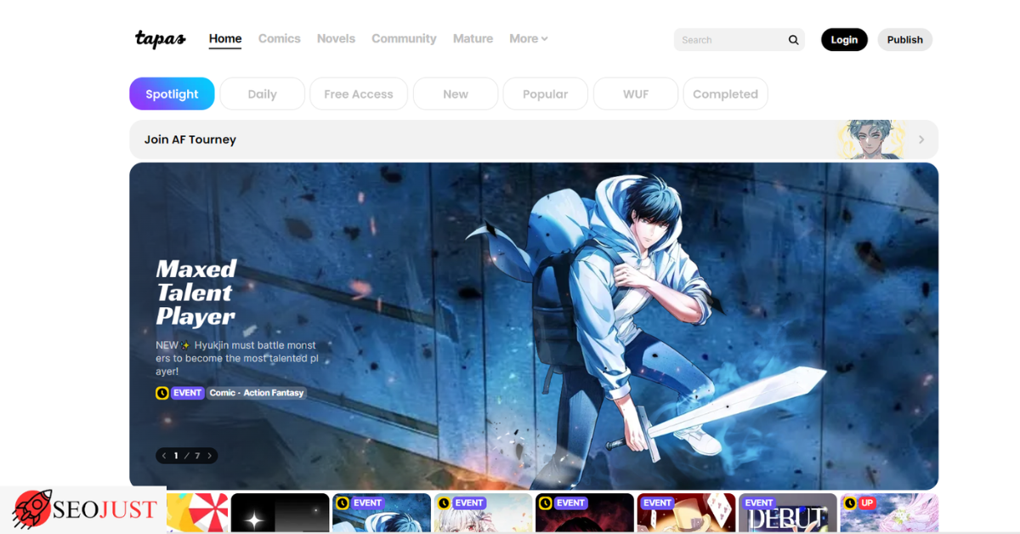This screenshot has width=1020, height=534.
Task: Switch to the Completed tab
Action: coord(725,94)
